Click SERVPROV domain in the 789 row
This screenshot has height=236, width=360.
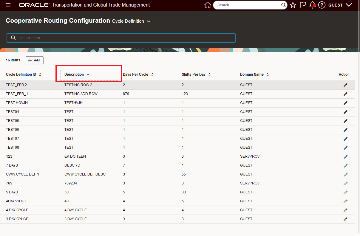[x=250, y=183]
